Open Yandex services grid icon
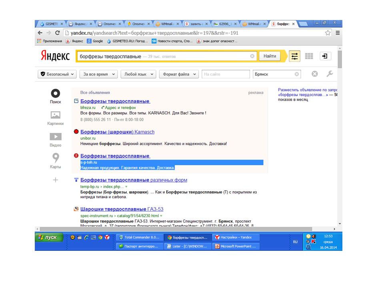 click(309, 56)
